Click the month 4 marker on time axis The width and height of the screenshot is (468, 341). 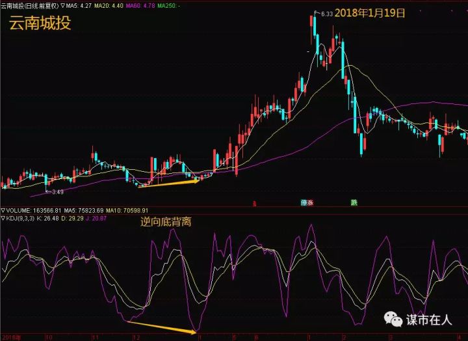(460, 338)
